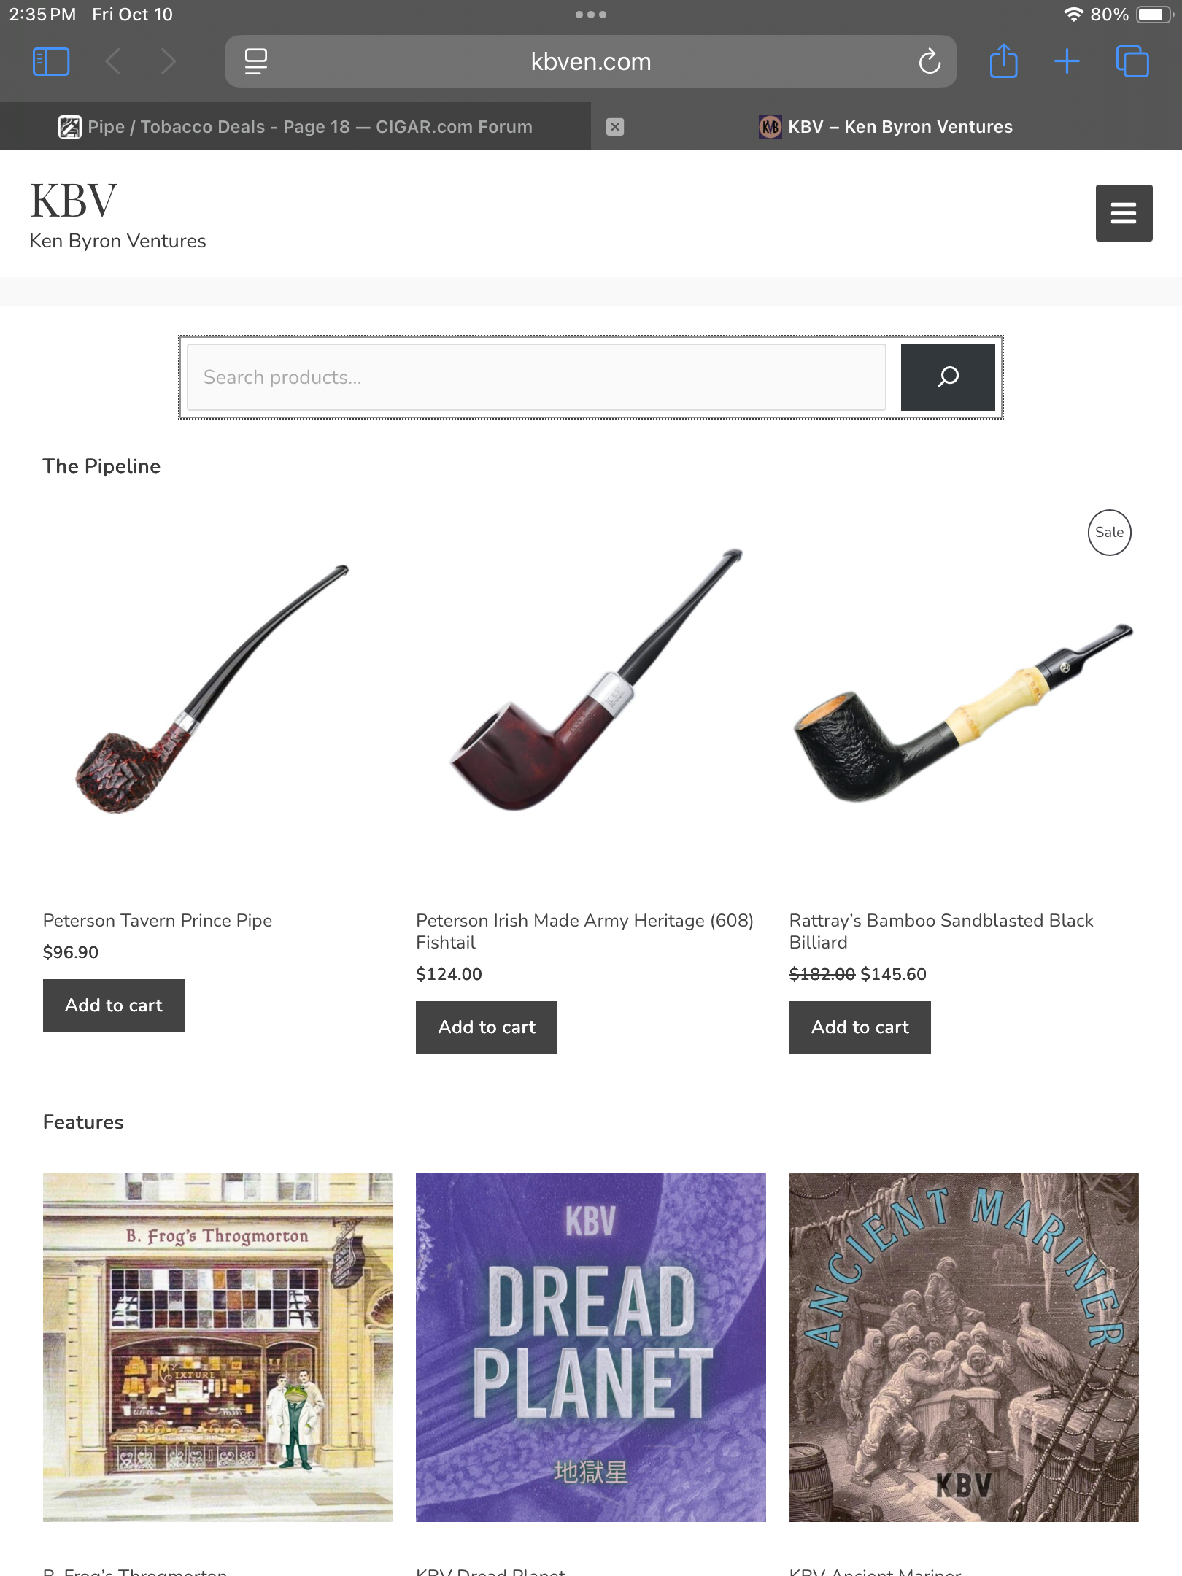Open Rattray's Bamboo Sandblasted Black Billiard link
The width and height of the screenshot is (1182, 1576).
click(x=941, y=931)
